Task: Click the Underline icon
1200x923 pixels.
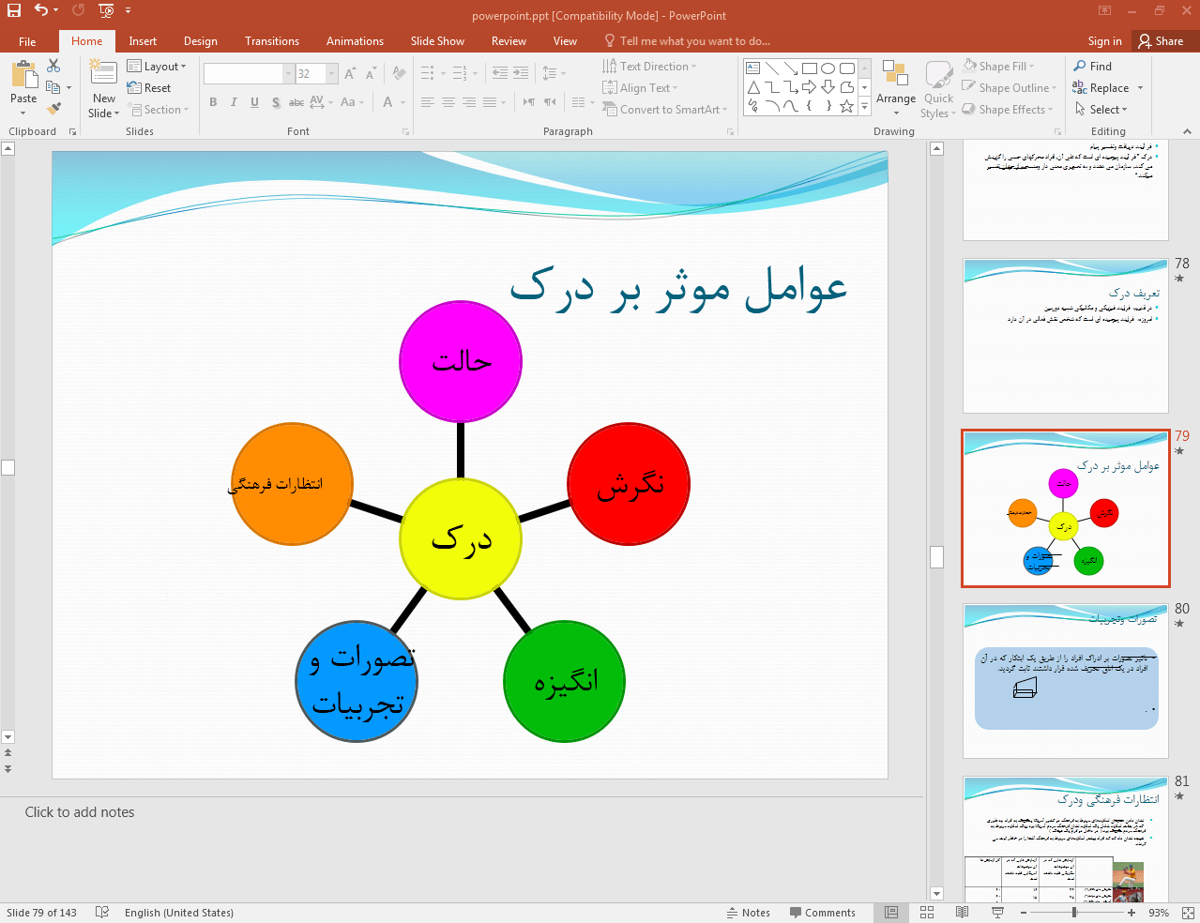Action: pyautogui.click(x=254, y=101)
